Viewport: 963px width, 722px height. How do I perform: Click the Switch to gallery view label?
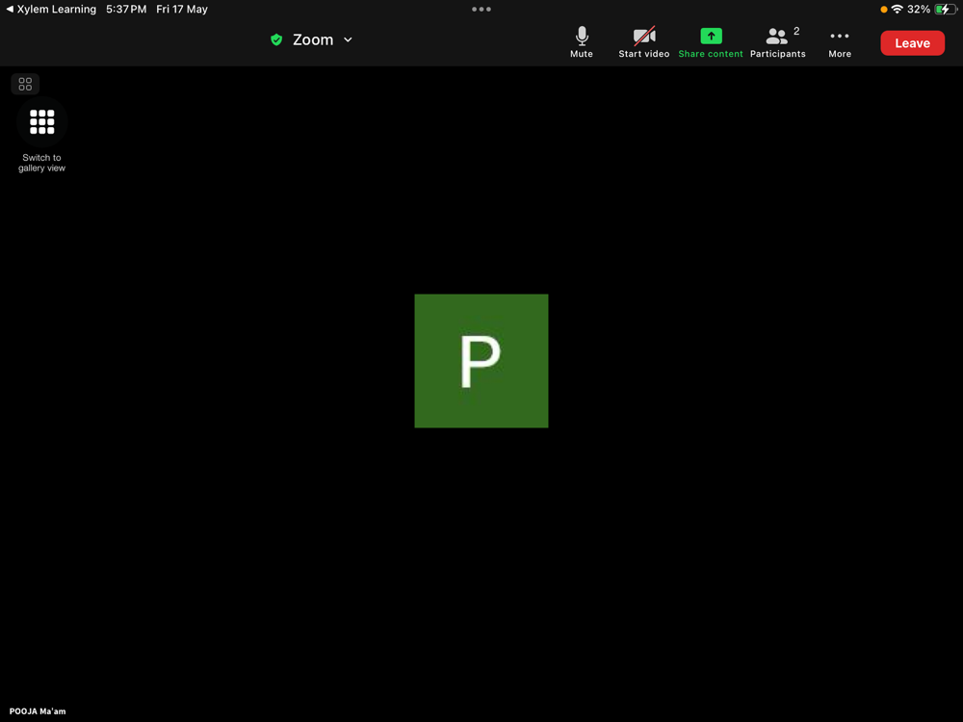coord(41,163)
